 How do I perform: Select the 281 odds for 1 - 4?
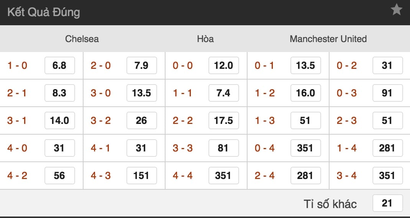coord(387,148)
